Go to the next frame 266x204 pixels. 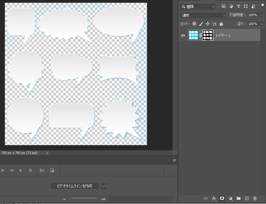12,170
